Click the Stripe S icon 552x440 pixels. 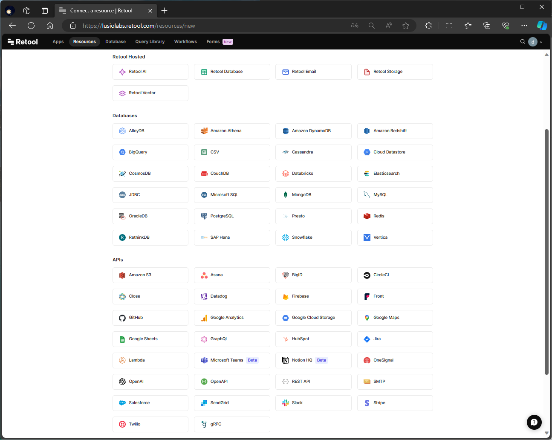367,403
